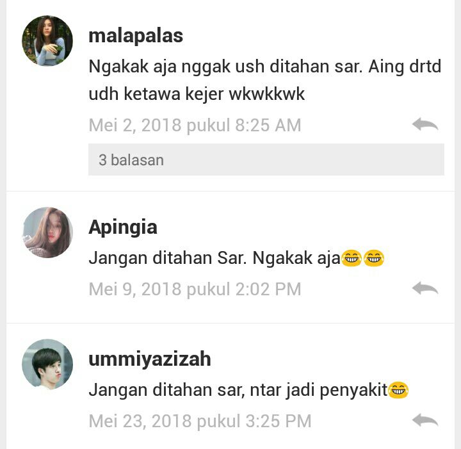The height and width of the screenshot is (449, 461).
Task: Tap reply arrow on ummiyazizah's comment
Action: [425, 420]
